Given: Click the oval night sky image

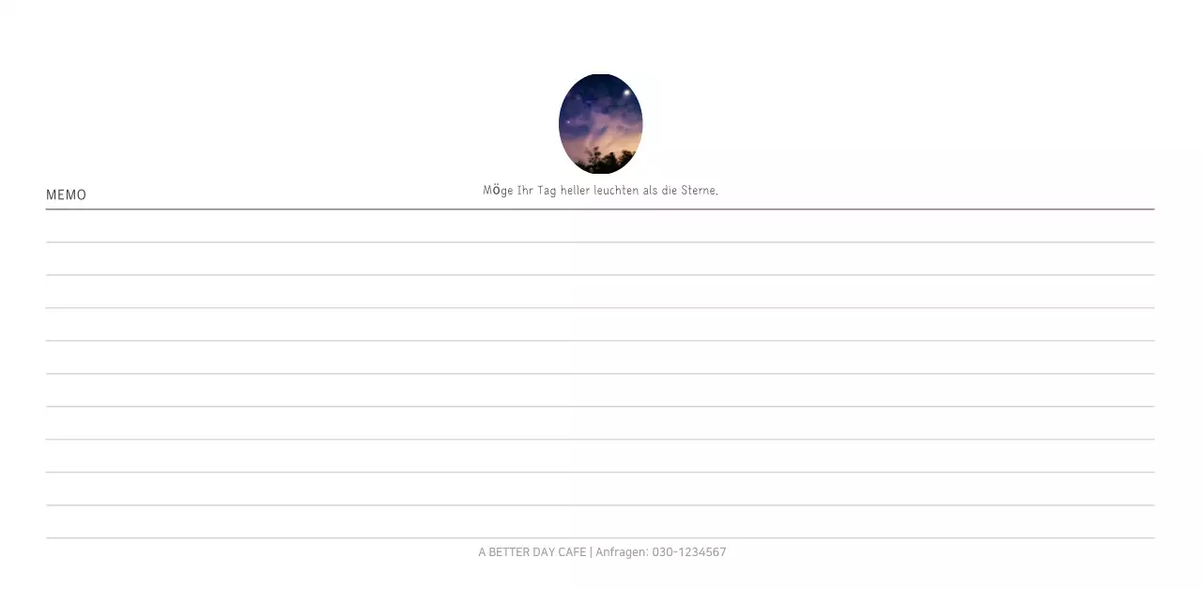Looking at the screenshot, I should coord(600,123).
